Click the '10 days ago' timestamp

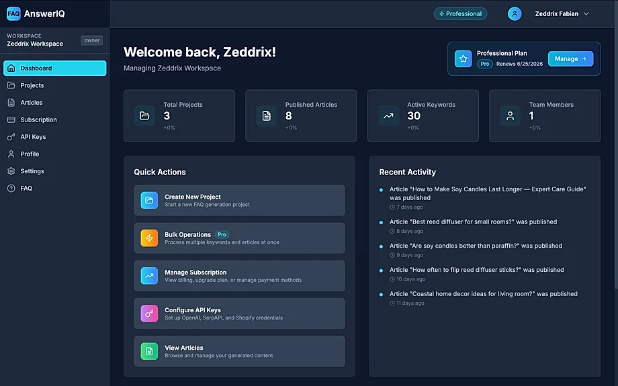pos(411,279)
